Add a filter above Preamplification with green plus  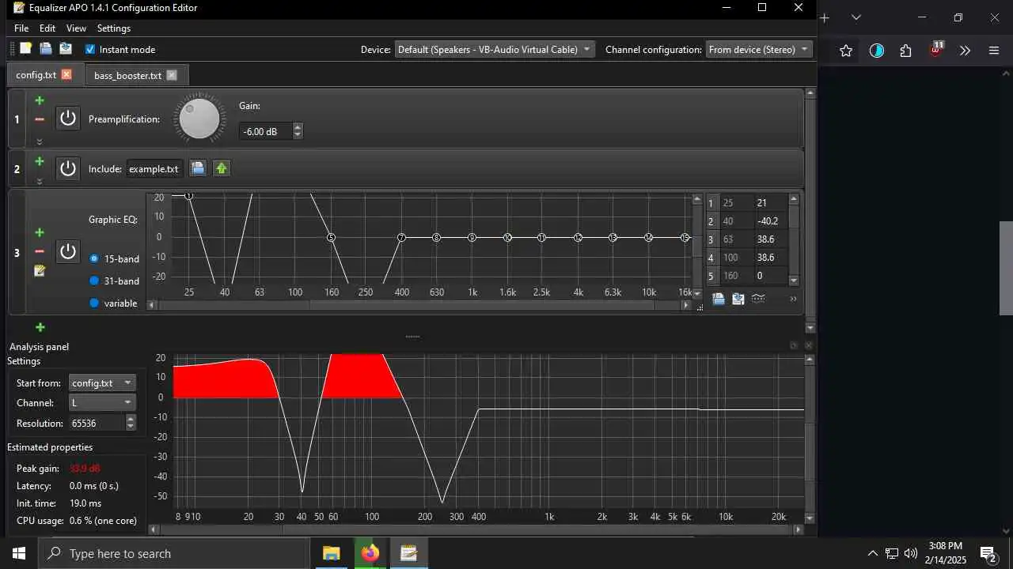pos(40,100)
